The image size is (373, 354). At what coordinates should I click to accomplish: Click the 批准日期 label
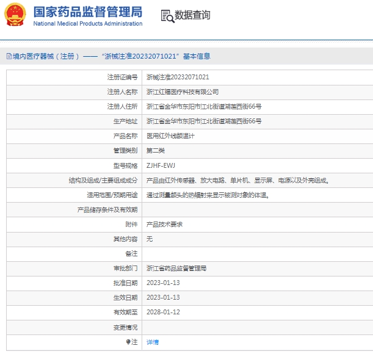125,283
